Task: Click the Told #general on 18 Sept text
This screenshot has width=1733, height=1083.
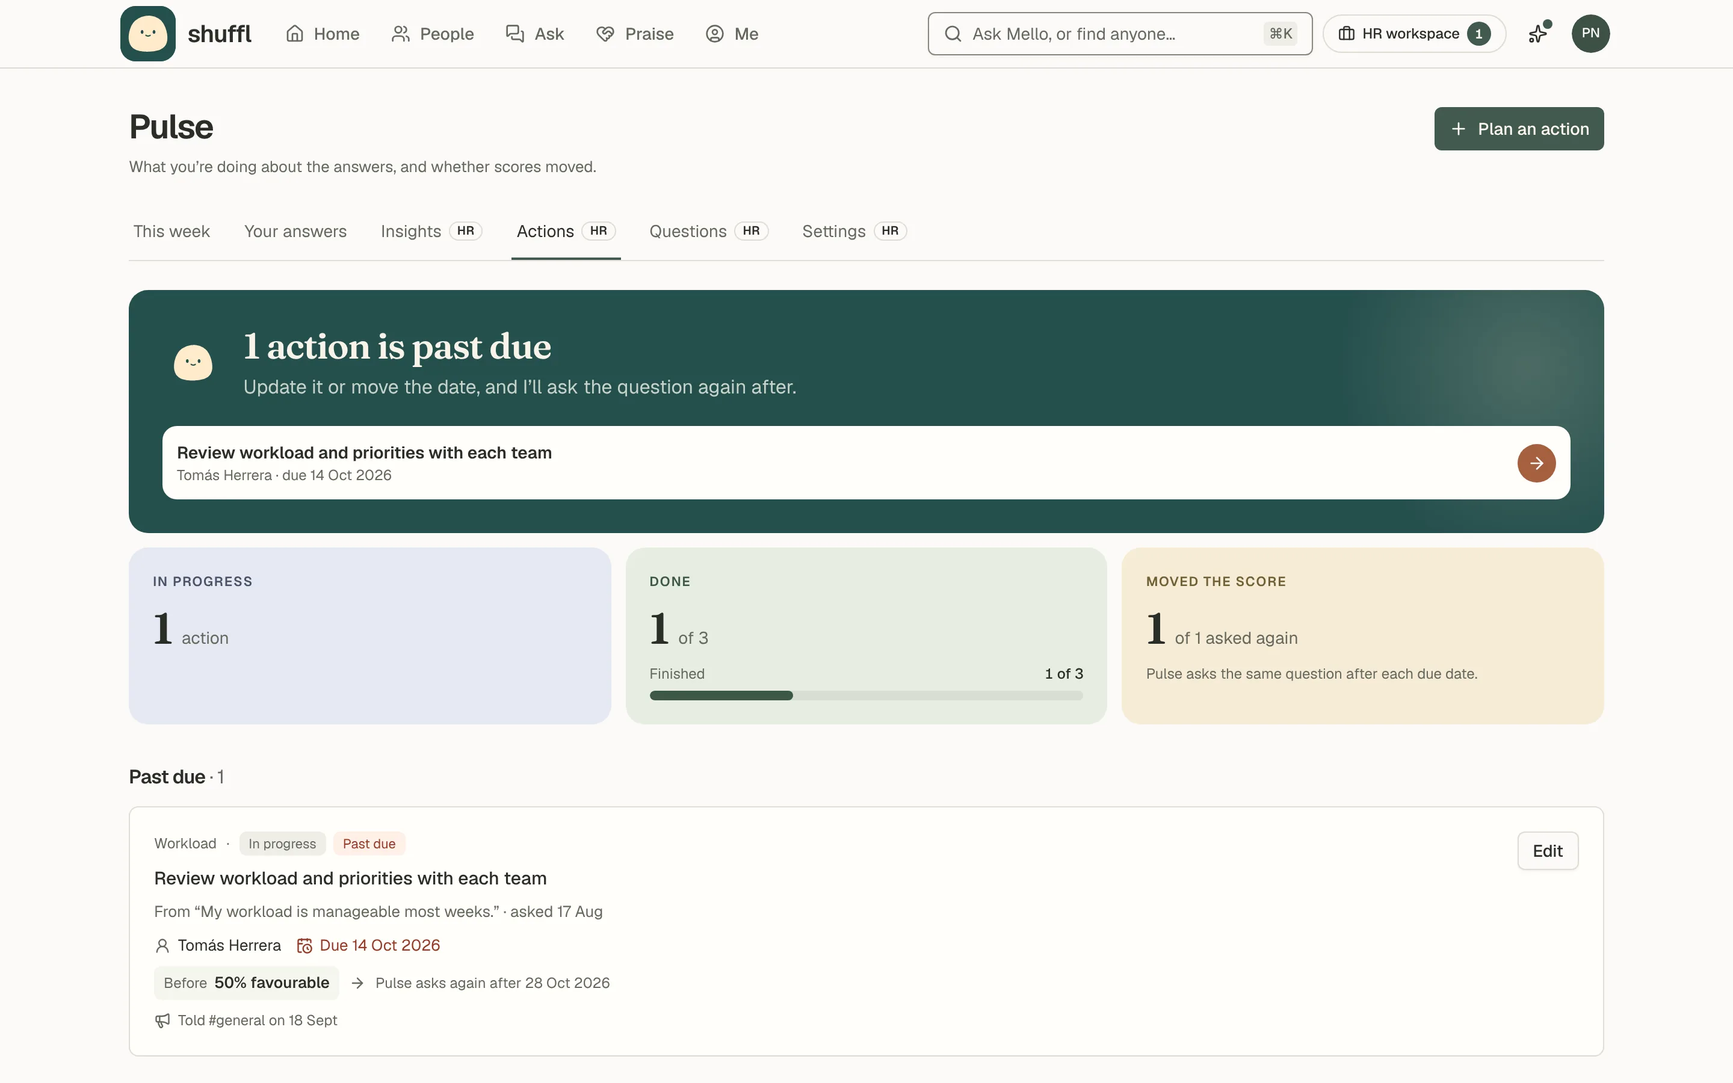Action: pos(257,1020)
